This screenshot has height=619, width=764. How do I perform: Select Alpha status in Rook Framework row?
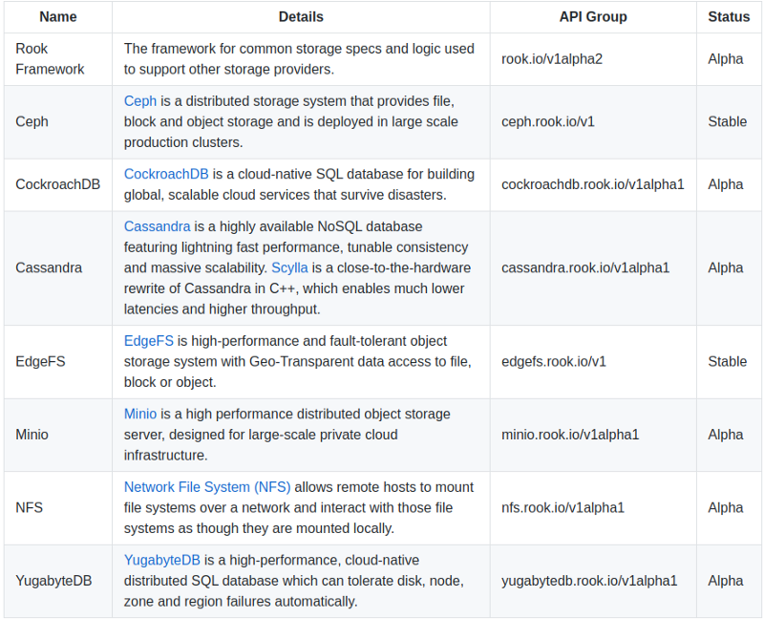pos(726,59)
